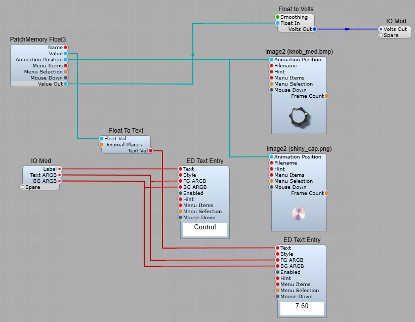Image resolution: width=415 pixels, height=322 pixels.
Task: Click the Volts Out pin on Float to Volts
Action: pyautogui.click(x=315, y=29)
